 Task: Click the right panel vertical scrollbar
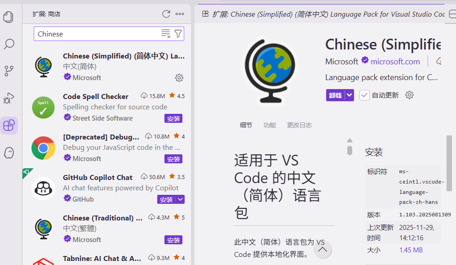(449, 163)
